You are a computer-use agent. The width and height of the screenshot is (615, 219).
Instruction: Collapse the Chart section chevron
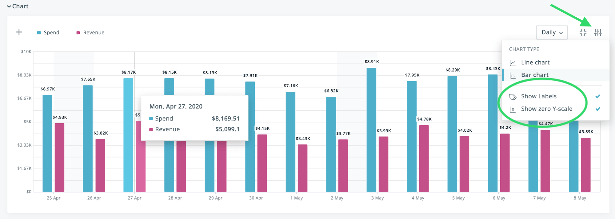9,6
